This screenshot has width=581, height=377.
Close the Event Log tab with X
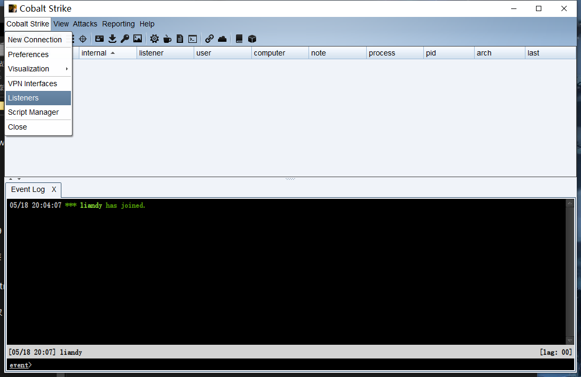tap(54, 190)
